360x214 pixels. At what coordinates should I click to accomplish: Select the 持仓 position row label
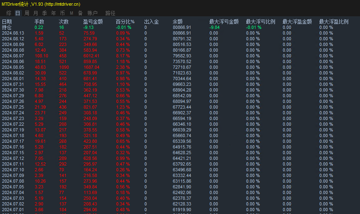click(7, 27)
